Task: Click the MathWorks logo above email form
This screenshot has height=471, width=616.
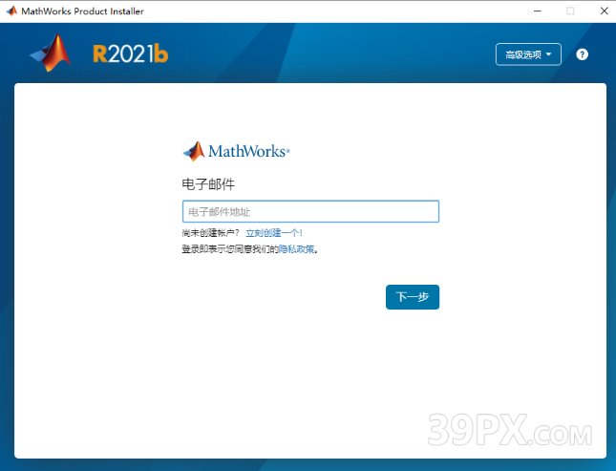Action: [x=237, y=151]
